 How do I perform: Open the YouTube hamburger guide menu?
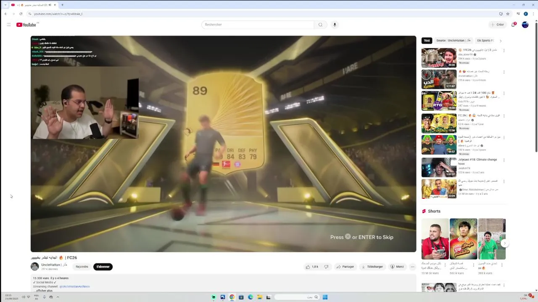pyautogui.click(x=8, y=25)
